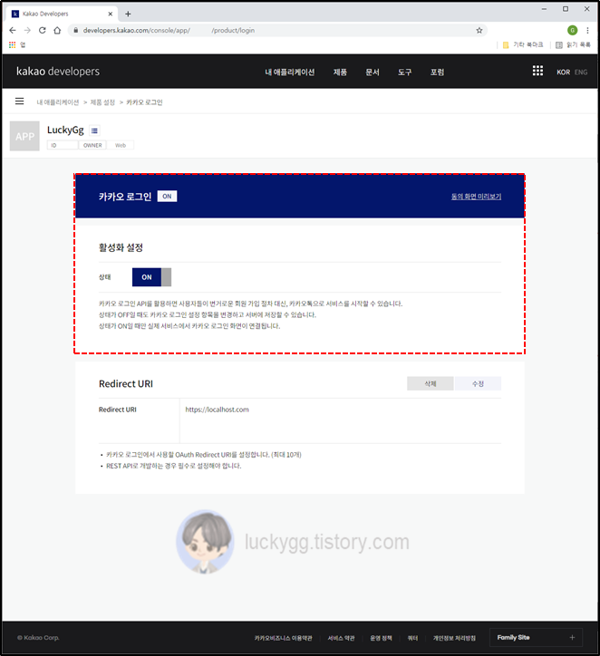Viewport: 600px width, 656px height.
Task: Click 삭제 button for Redirect URI
Action: (x=431, y=383)
